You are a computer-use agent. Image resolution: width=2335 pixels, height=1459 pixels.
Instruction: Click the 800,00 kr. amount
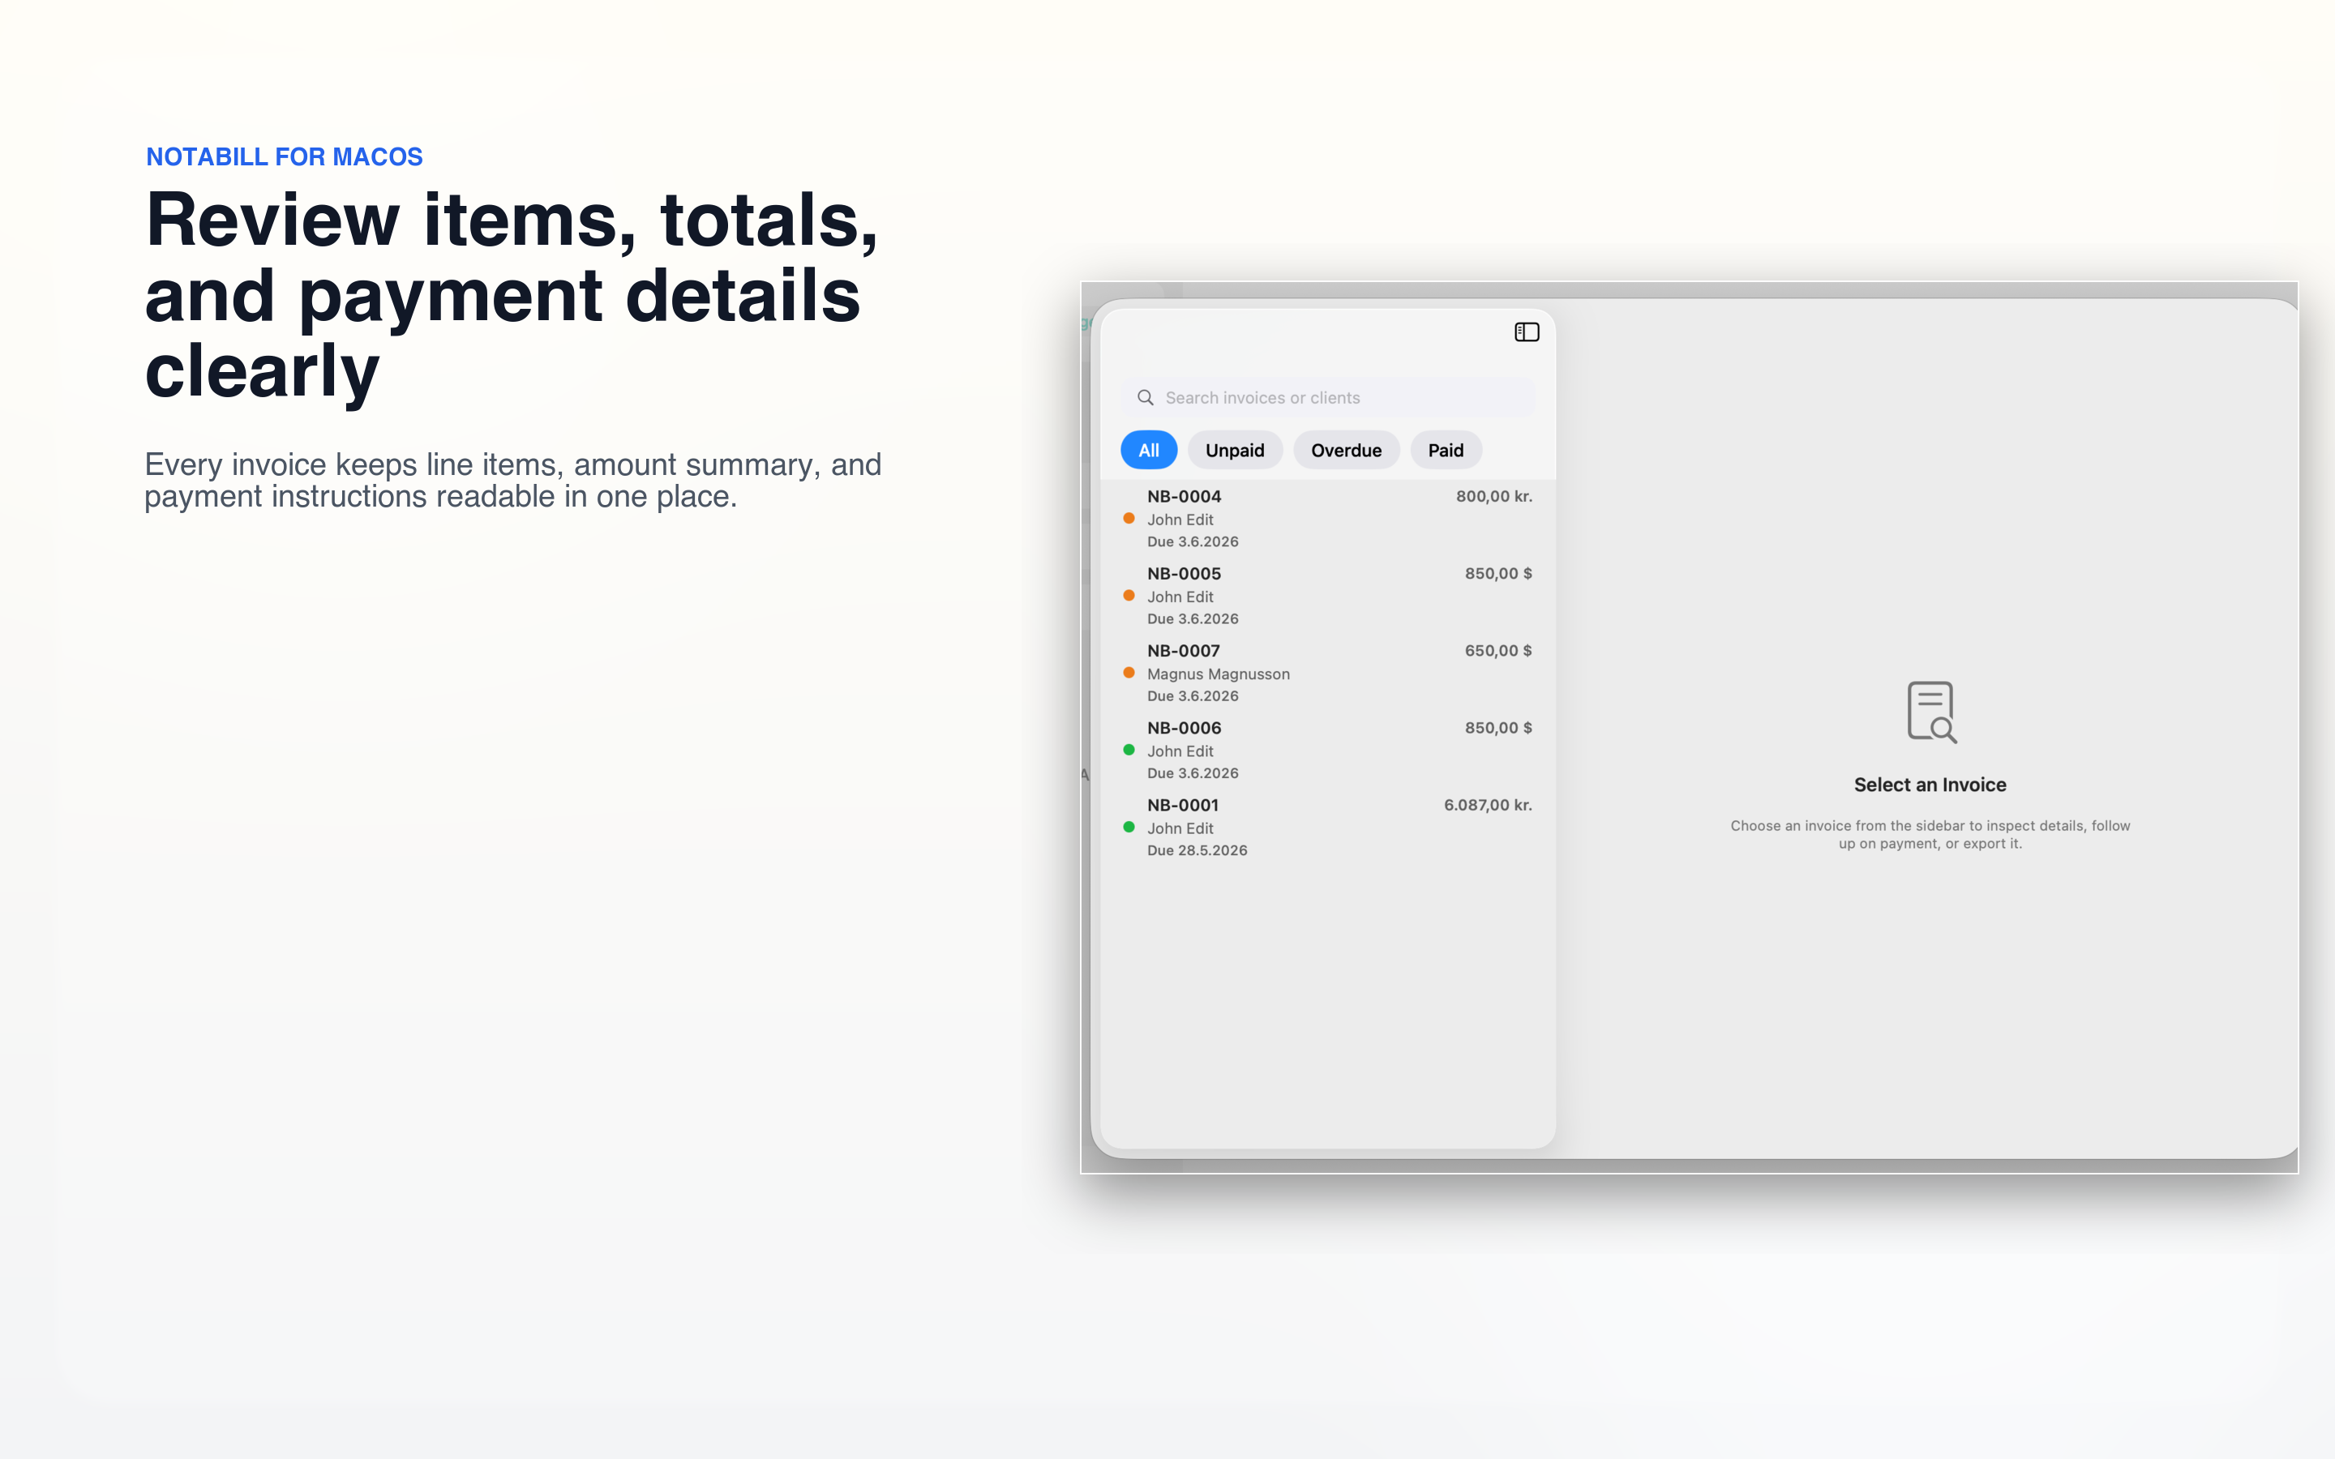[x=1493, y=496]
